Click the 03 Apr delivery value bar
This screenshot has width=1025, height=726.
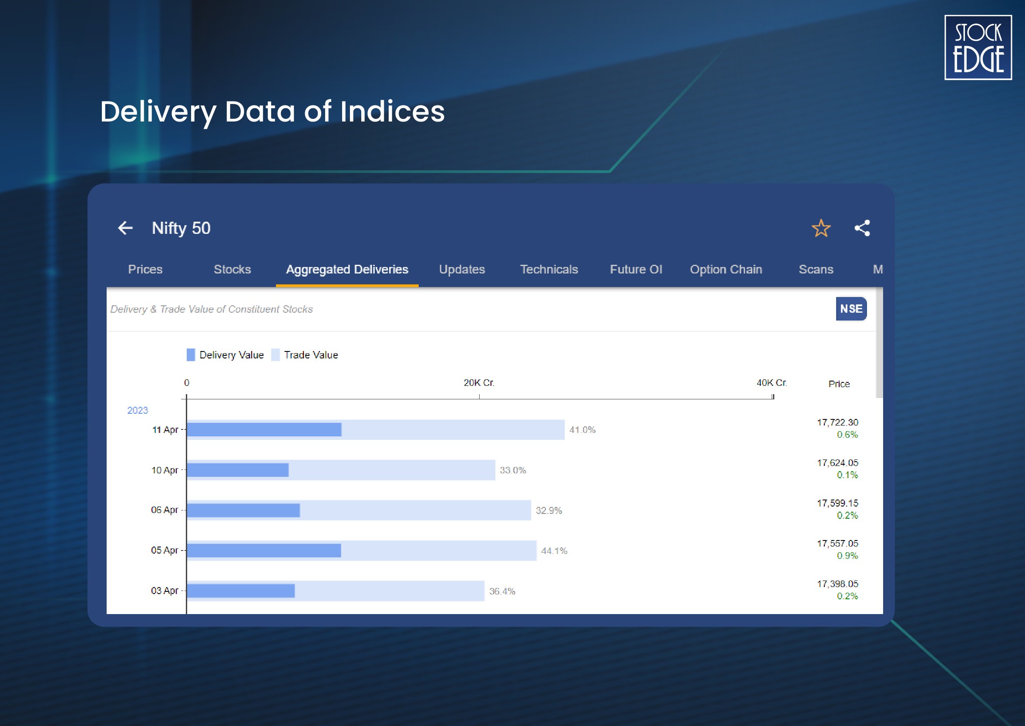tap(240, 591)
